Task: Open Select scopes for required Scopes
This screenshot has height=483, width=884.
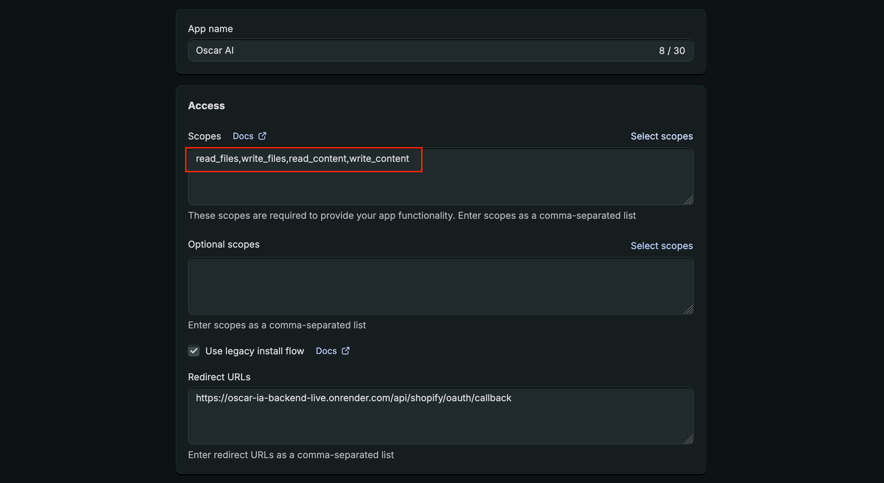Action: click(x=661, y=136)
